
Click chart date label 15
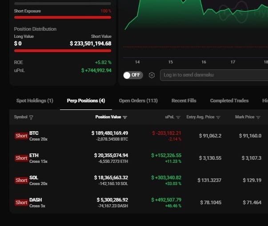coord(171,62)
